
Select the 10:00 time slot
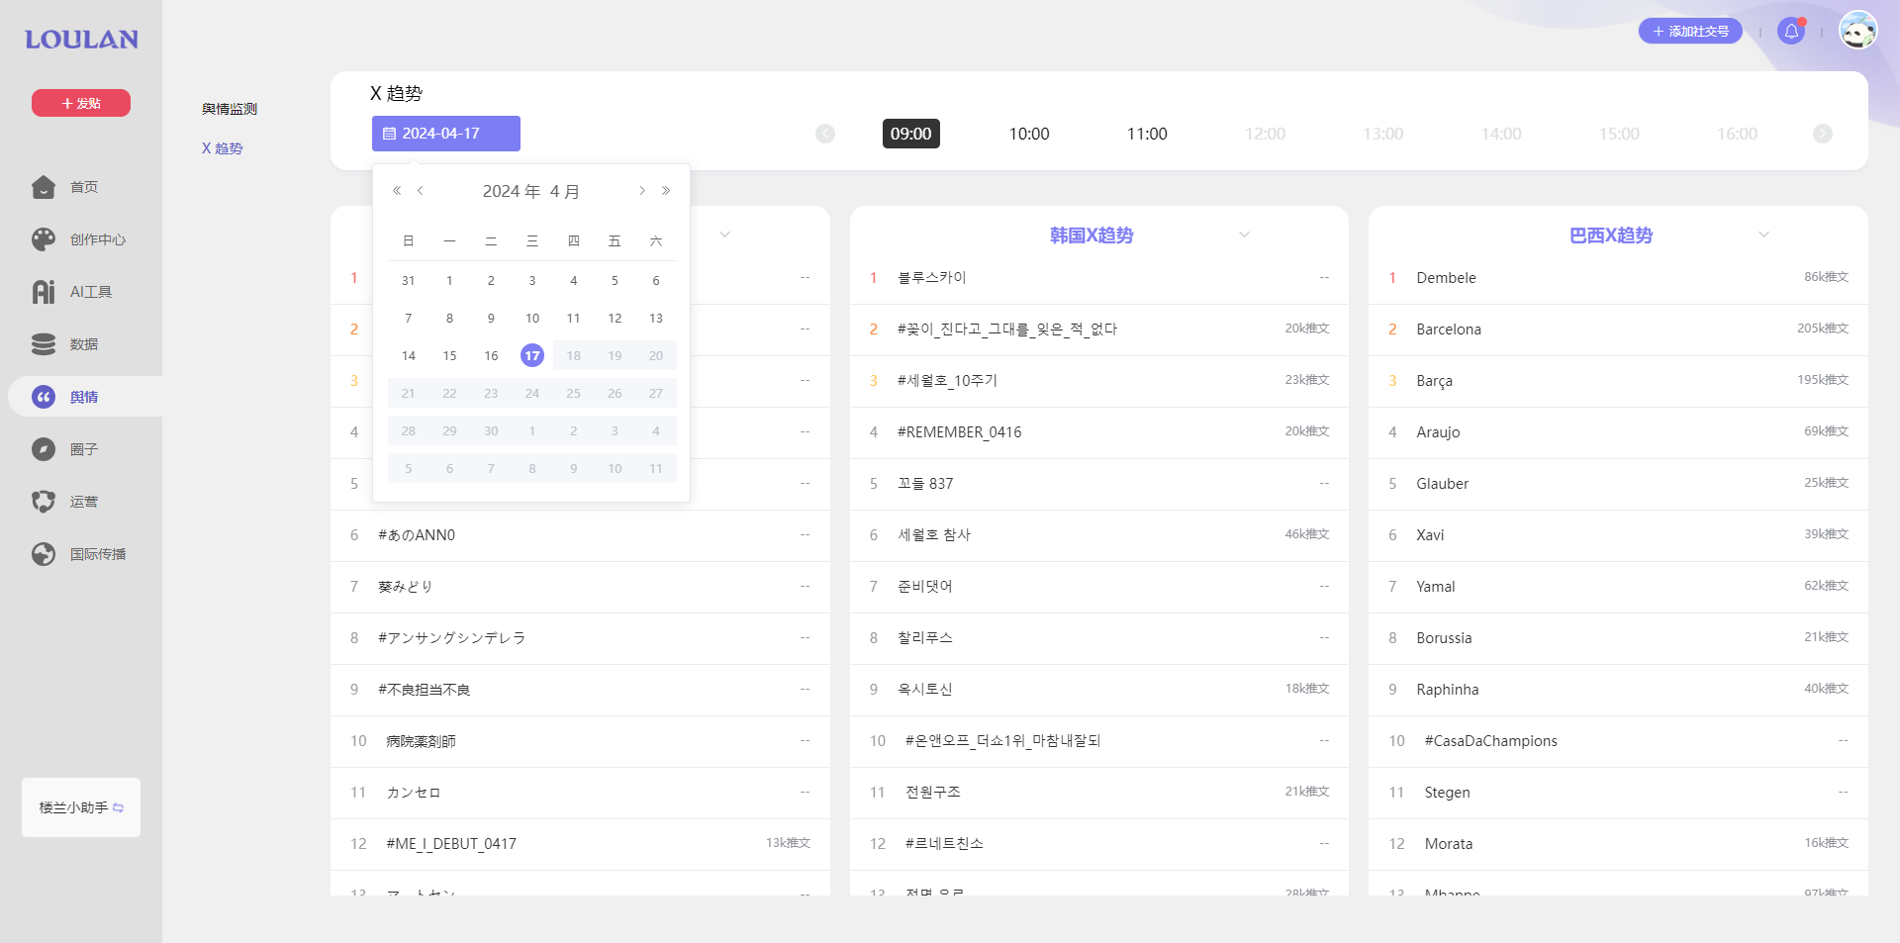pos(1029,134)
